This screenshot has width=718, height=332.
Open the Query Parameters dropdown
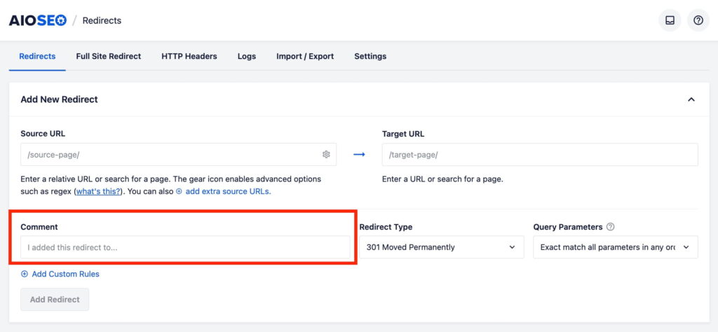point(615,247)
